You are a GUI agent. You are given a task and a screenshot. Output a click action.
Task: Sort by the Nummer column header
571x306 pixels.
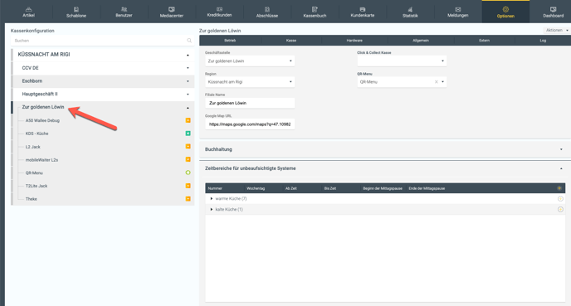coord(215,188)
